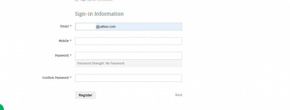
Task: Click the Confirm Password input box
Action: coord(128,78)
